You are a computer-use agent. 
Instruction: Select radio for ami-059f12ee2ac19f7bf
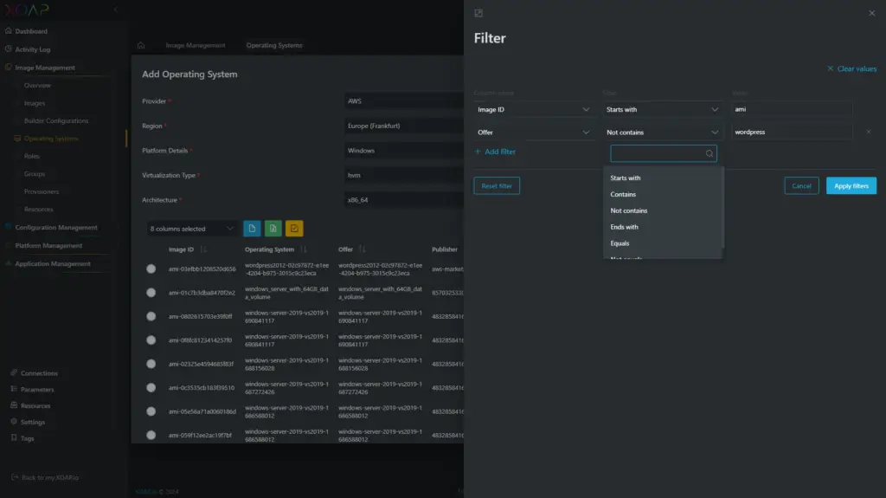(151, 435)
